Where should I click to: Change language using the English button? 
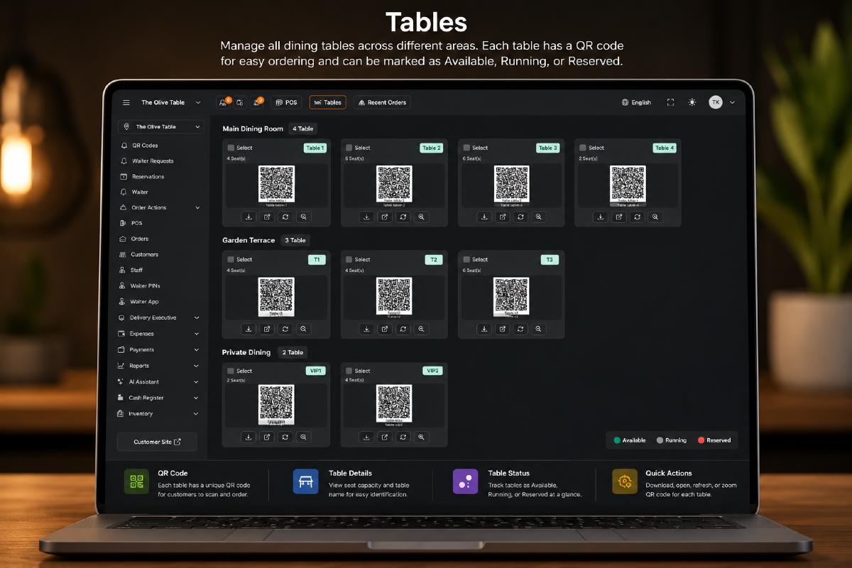tap(636, 102)
